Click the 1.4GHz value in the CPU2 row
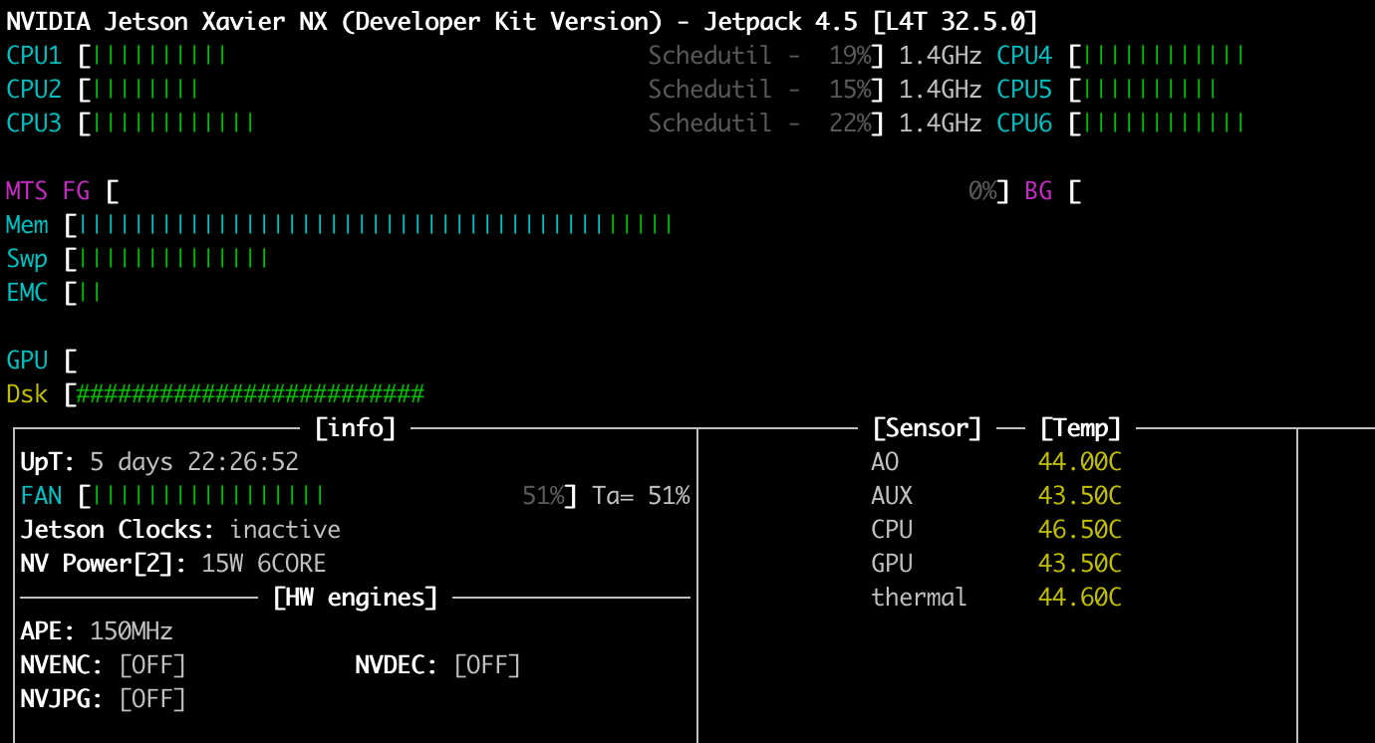The image size is (1375, 743). pos(941,90)
